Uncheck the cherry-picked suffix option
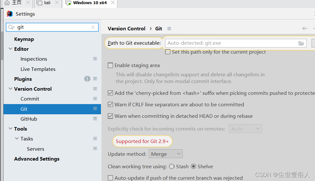 [110, 93]
